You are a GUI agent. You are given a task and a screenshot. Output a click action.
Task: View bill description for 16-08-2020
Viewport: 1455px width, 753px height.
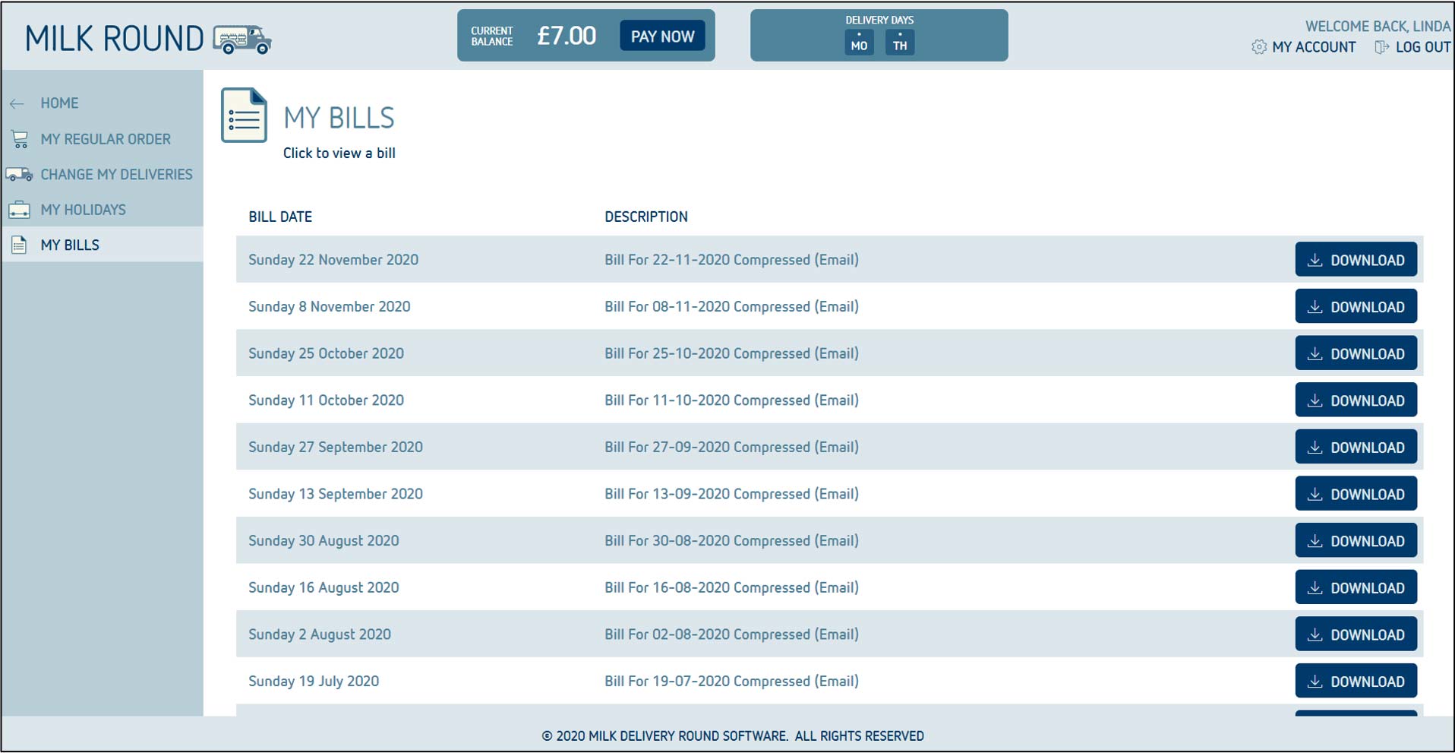(x=731, y=587)
